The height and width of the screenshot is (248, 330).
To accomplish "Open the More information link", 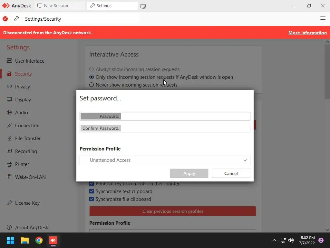I will (307, 33).
